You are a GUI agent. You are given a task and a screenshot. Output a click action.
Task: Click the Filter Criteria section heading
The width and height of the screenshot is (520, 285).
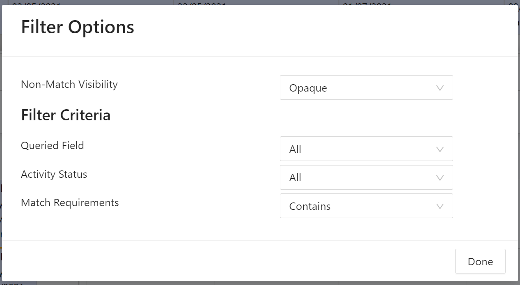tap(66, 115)
